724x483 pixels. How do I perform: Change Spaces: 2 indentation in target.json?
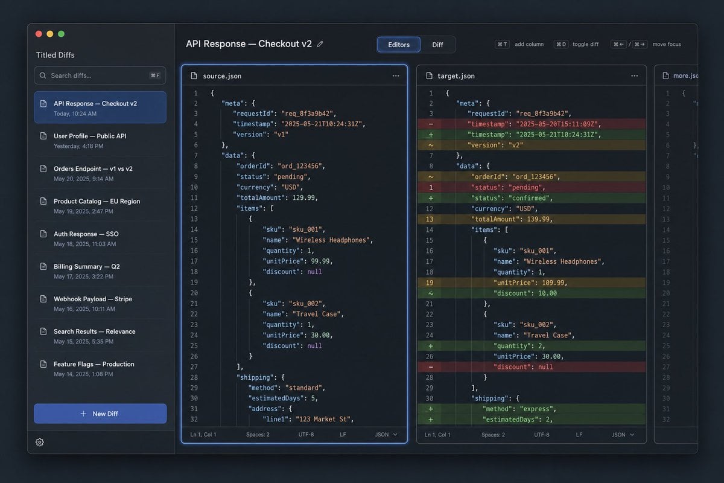coord(494,435)
